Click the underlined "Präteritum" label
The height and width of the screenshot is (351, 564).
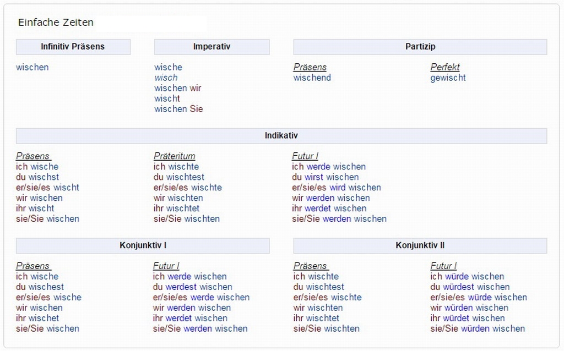click(x=174, y=156)
